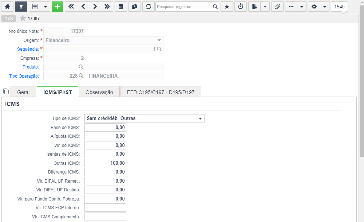Viewport: 364px width, 222px height.
Task: Click the Diferença ICMS field
Action: point(106,172)
